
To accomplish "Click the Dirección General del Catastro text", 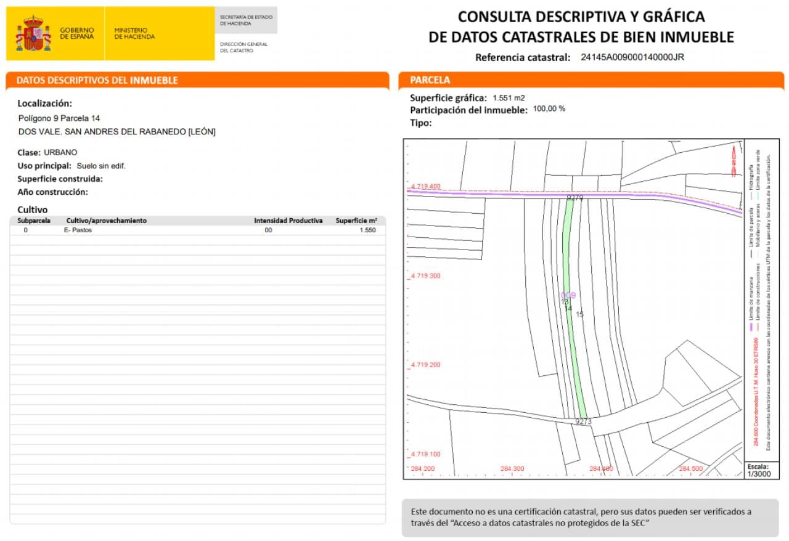I will [x=244, y=47].
